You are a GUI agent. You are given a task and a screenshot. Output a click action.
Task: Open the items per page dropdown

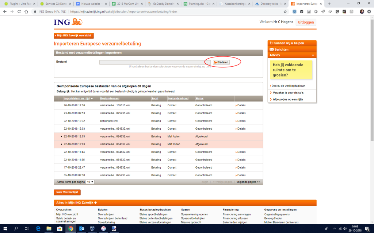(90, 182)
